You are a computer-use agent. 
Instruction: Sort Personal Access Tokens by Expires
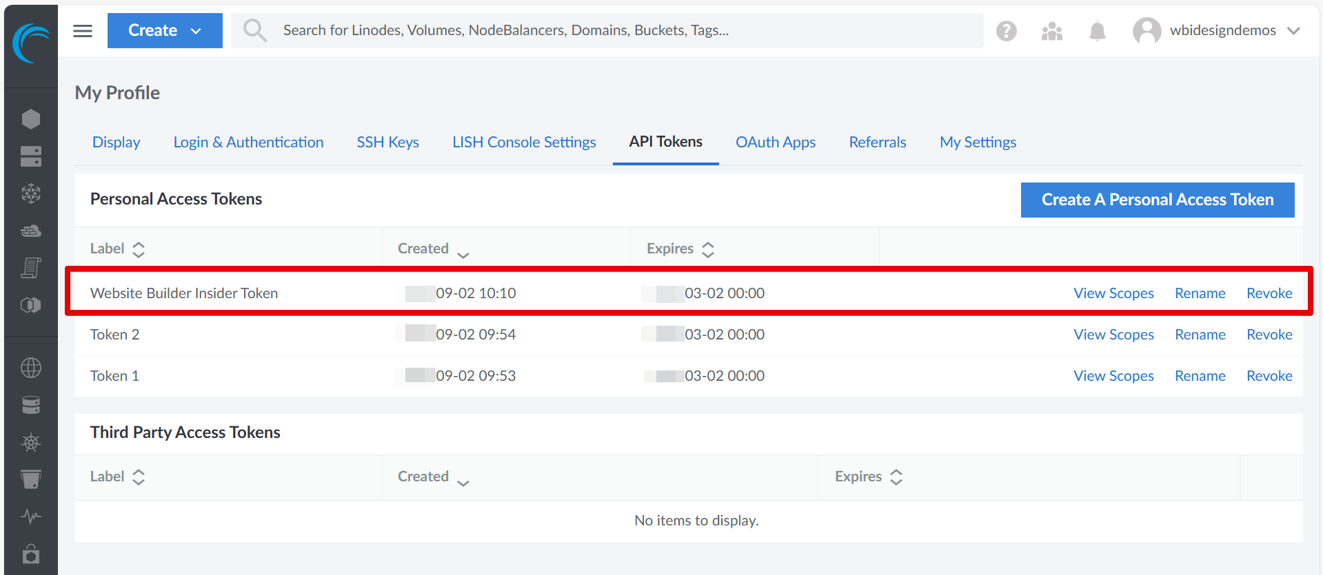(680, 249)
